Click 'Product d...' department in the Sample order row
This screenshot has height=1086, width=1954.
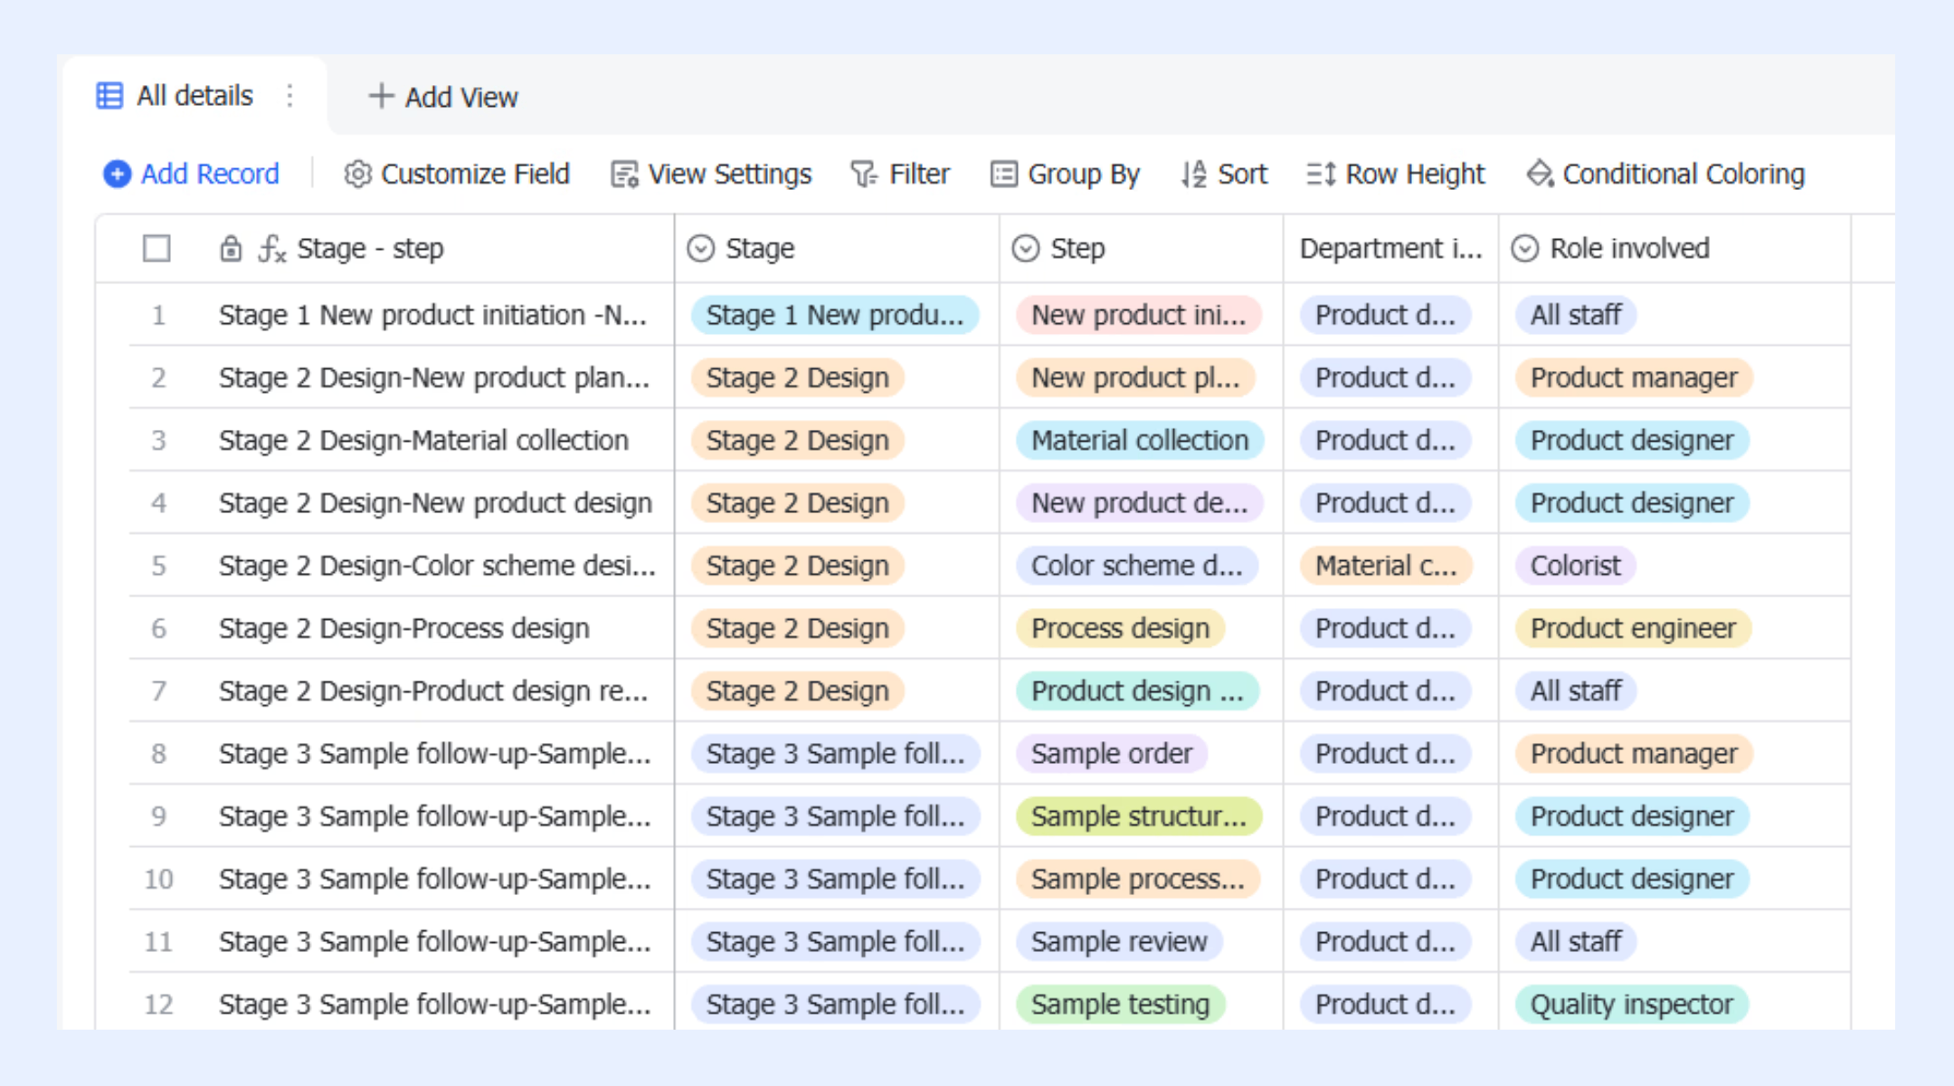[x=1386, y=754]
